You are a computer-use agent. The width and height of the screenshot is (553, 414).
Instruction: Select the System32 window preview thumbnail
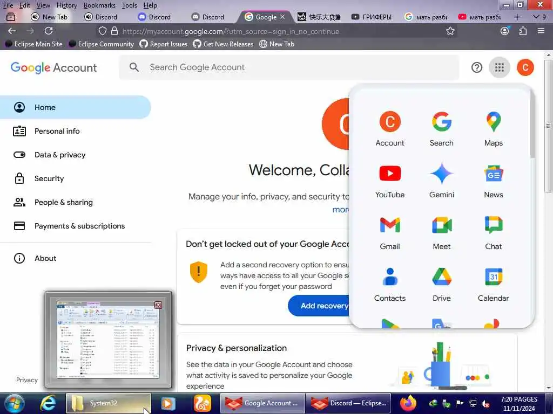[x=108, y=340]
